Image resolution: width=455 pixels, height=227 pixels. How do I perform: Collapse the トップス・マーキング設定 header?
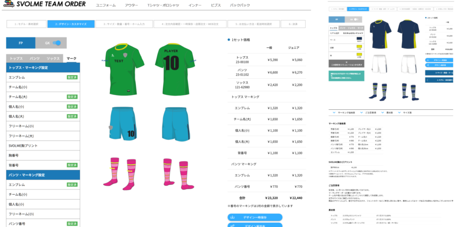43,68
